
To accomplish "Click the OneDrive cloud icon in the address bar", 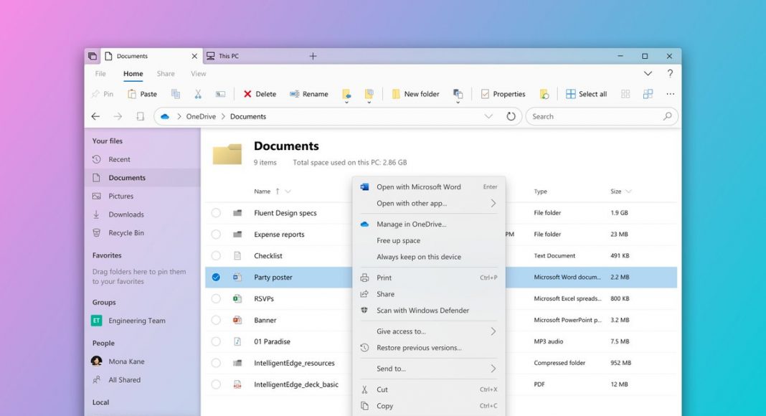I will click(x=165, y=116).
